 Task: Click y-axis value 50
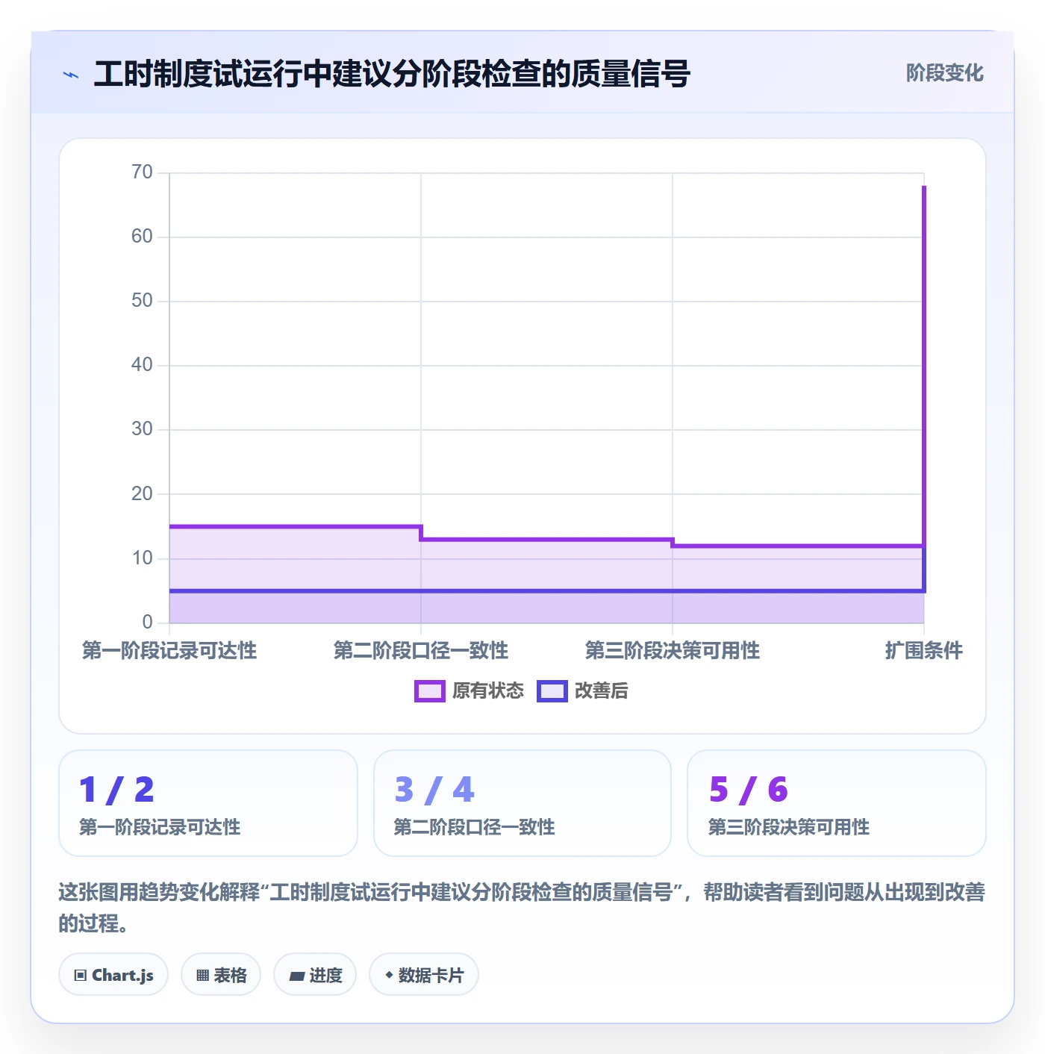coord(142,301)
